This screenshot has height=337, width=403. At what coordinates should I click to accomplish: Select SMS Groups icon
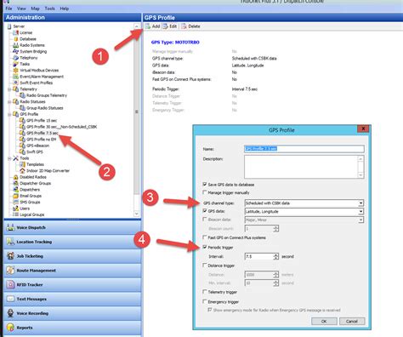coord(16,202)
